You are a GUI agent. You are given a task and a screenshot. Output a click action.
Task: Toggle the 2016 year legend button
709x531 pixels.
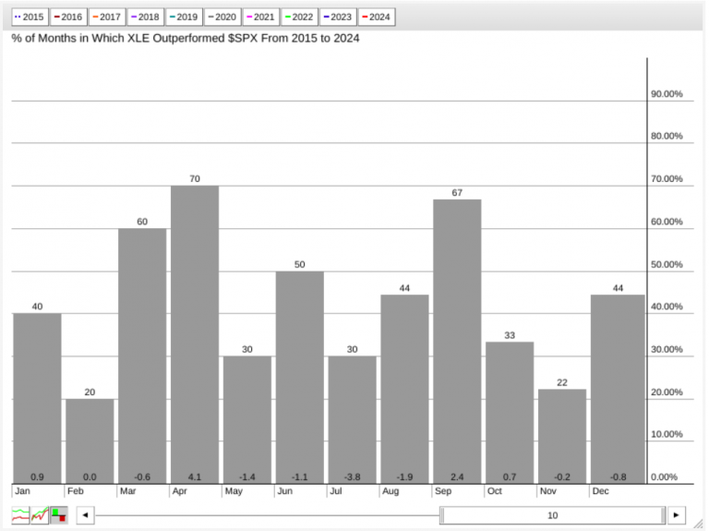click(68, 18)
